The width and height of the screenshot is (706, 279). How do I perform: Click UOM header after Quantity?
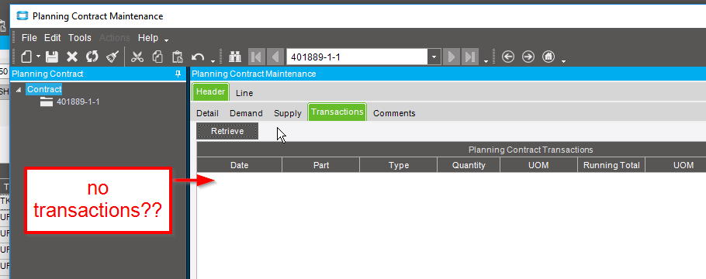[539, 165]
